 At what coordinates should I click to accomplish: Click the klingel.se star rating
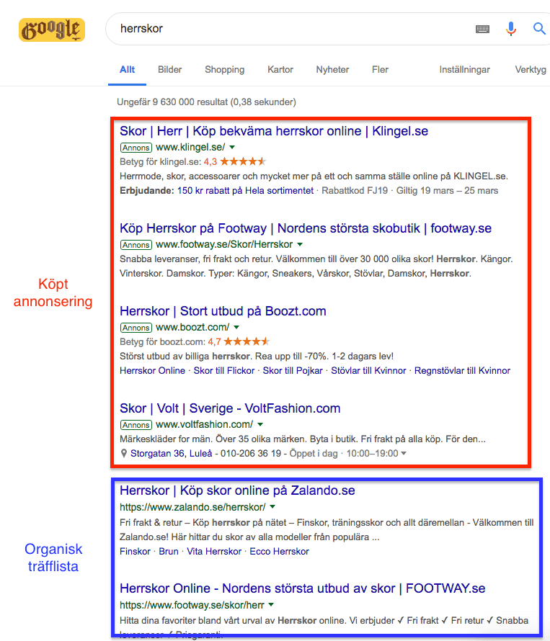pyautogui.click(x=243, y=161)
